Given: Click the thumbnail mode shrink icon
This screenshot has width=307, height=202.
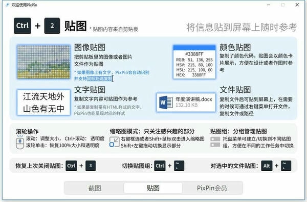Looking at the screenshot, I should coord(114,142).
